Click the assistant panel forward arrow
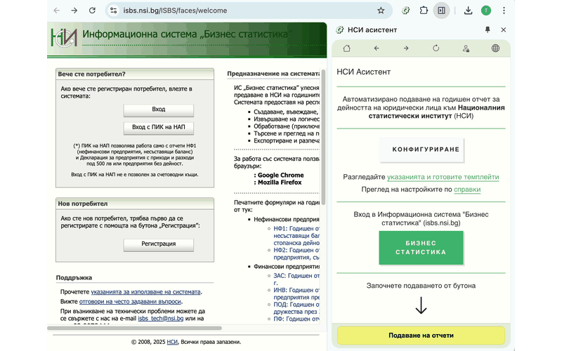 point(406,48)
